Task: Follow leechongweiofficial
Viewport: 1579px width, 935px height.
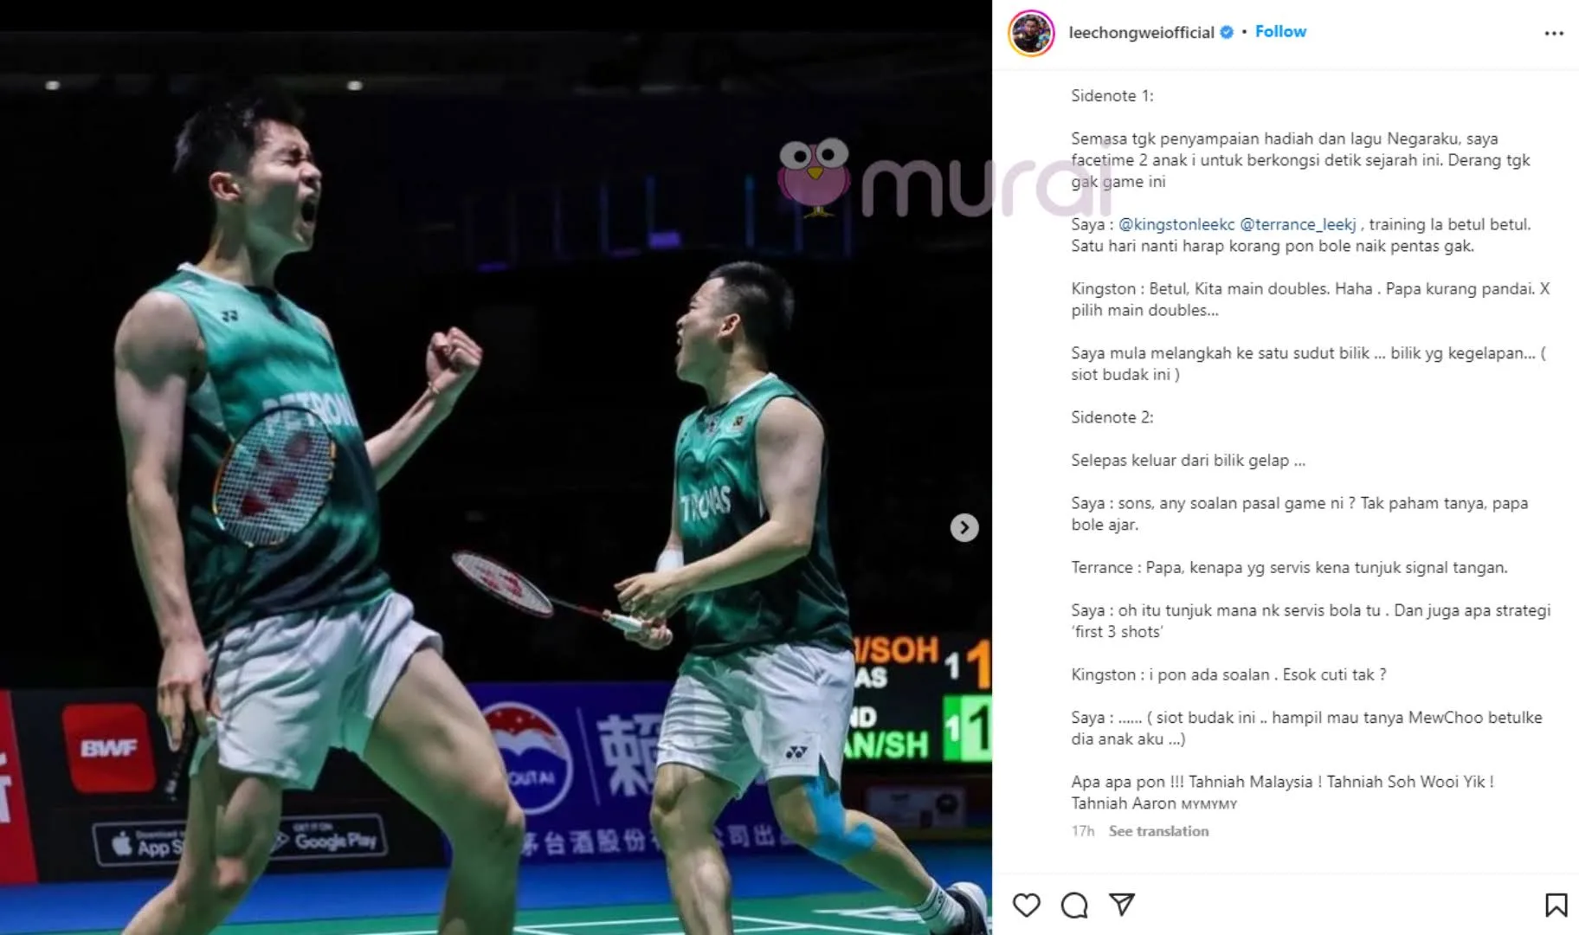Action: point(1280,31)
